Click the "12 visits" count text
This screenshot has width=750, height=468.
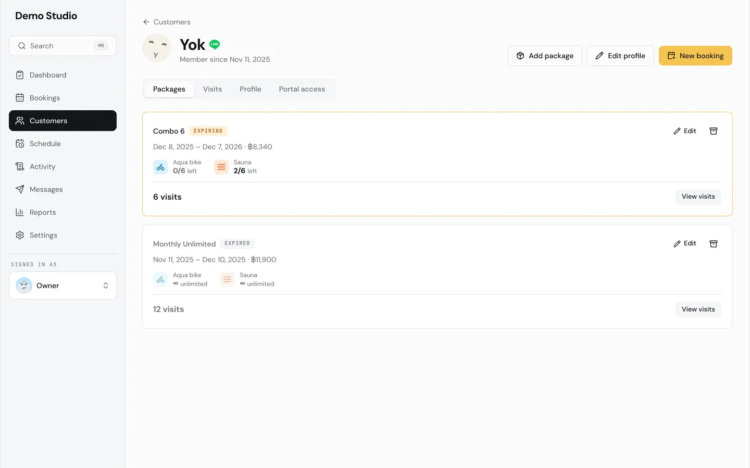point(168,309)
